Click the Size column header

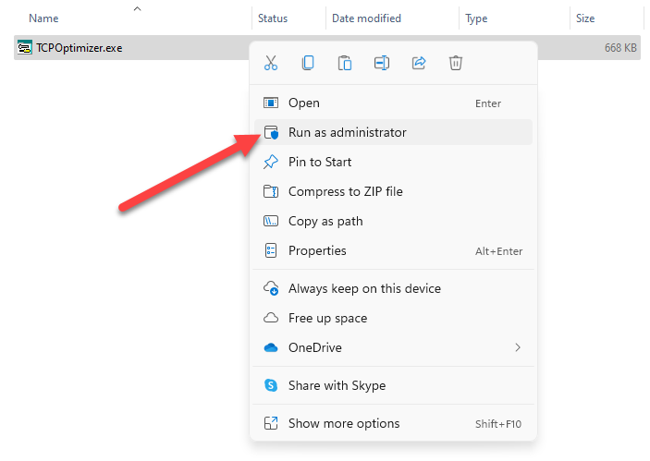pos(585,18)
